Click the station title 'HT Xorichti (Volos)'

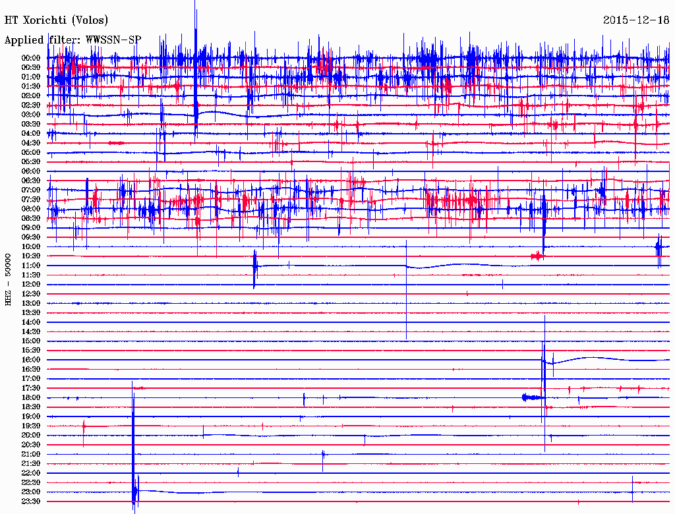pyautogui.click(x=56, y=20)
